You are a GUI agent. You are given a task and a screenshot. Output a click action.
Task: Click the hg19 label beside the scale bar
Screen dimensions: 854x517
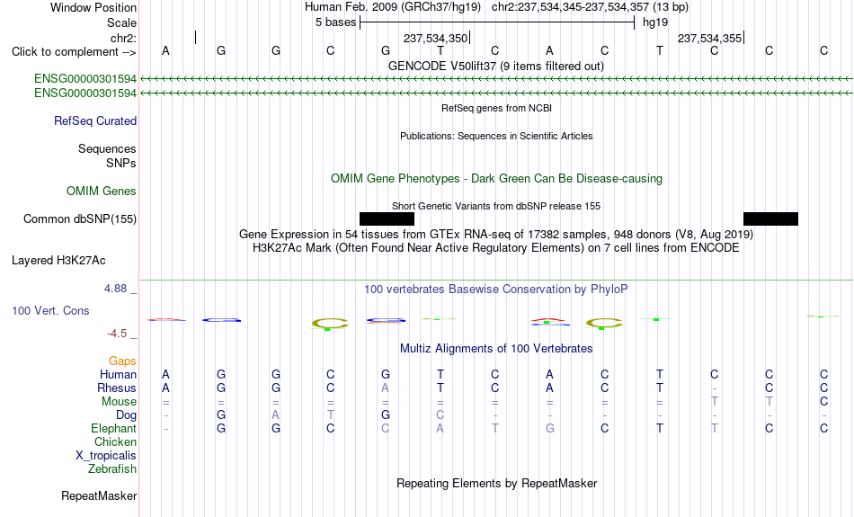tap(655, 22)
